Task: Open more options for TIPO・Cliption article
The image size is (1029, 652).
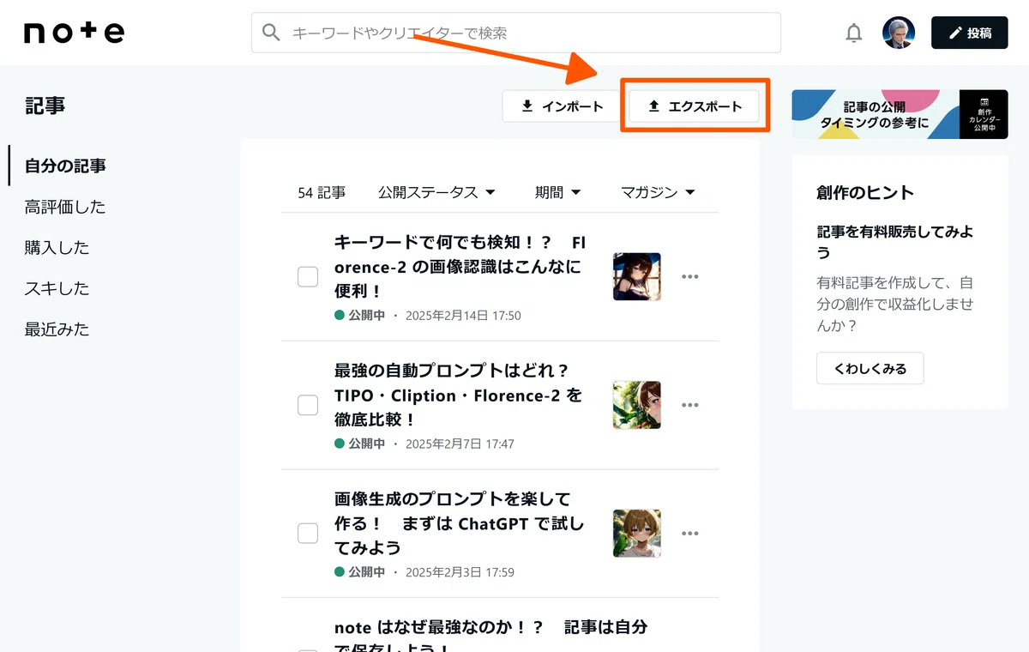Action: pos(690,405)
